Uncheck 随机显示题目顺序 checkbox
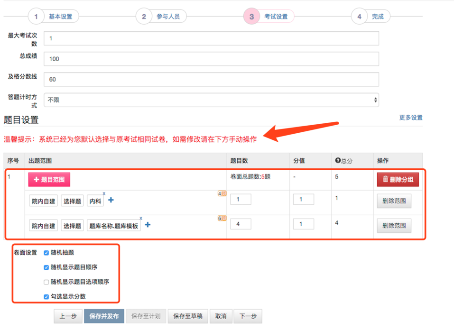 click(46, 267)
